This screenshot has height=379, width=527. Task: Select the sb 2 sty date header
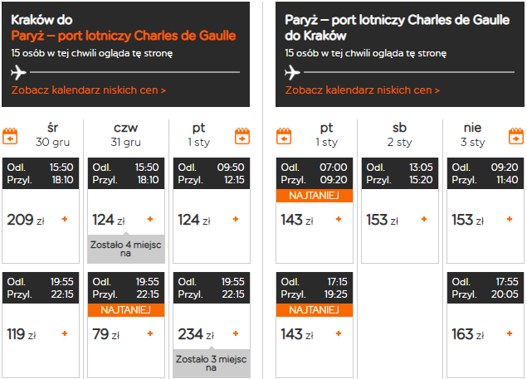(400, 134)
